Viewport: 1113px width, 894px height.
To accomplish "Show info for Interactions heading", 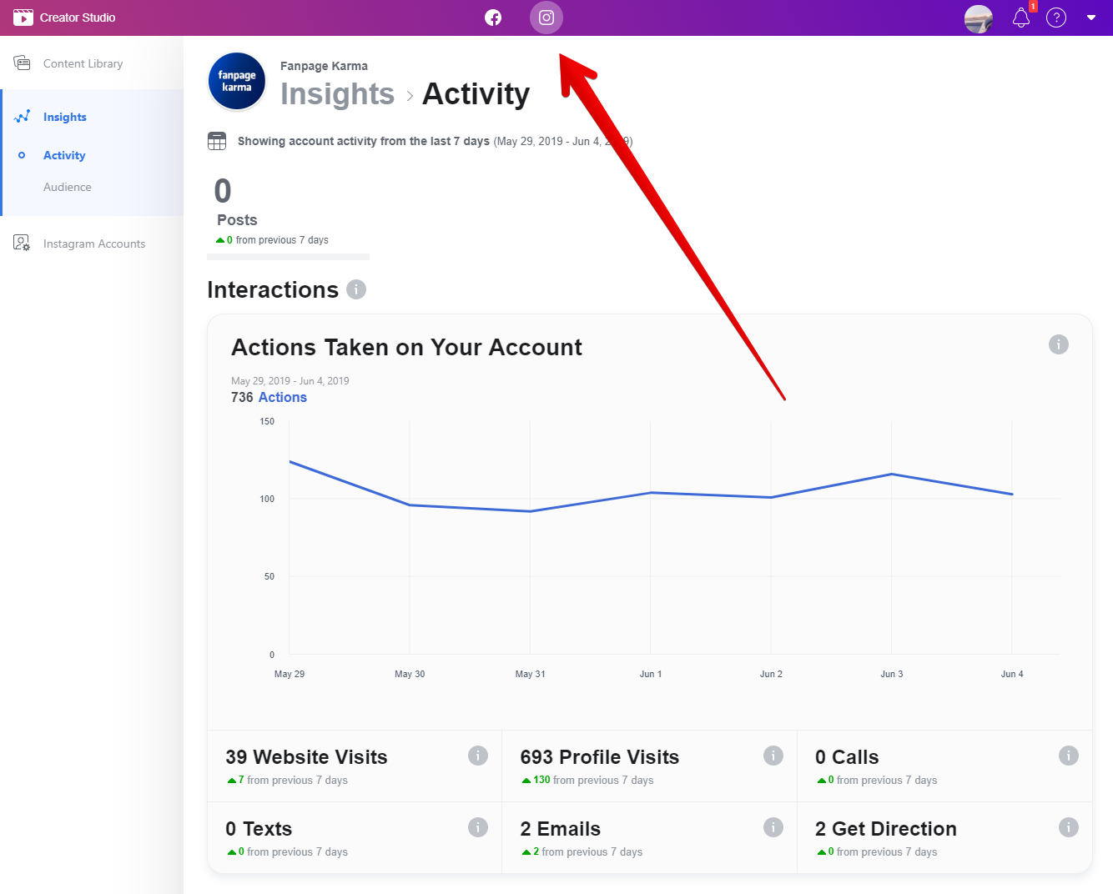I will pos(356,289).
